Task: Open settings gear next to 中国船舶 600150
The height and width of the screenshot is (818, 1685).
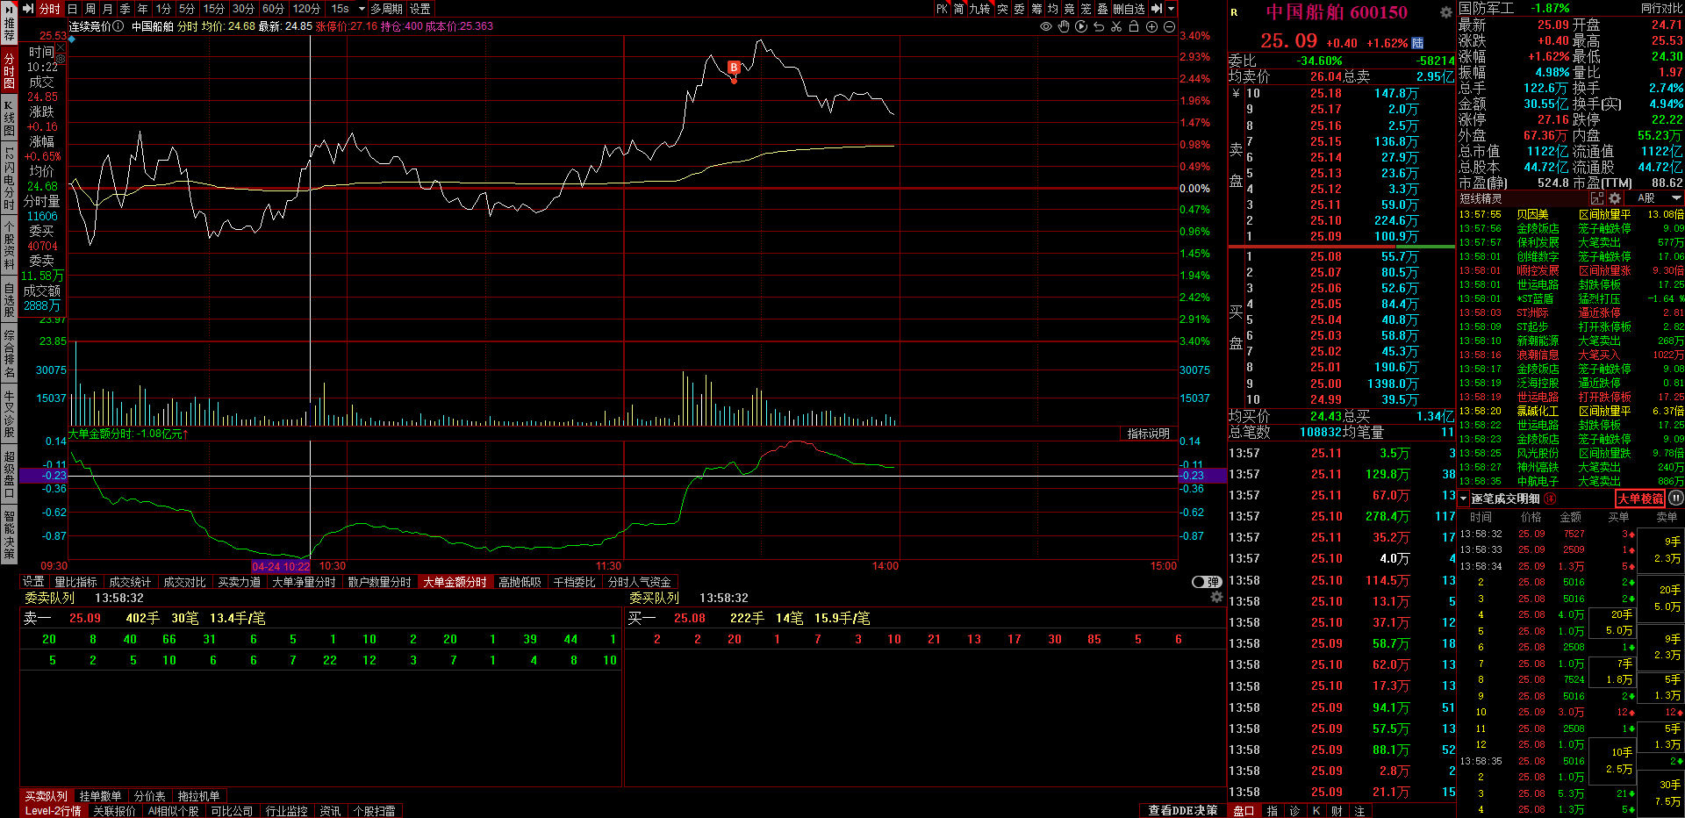Action: (x=1445, y=12)
